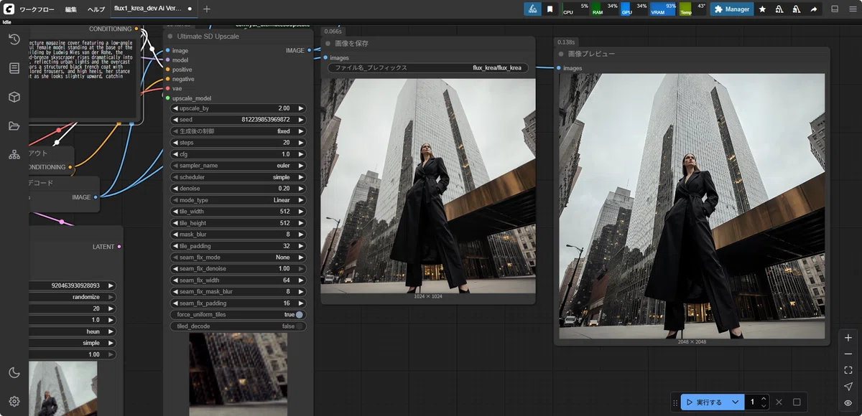Screen dimensions: 862x416
Task: Click the IMAGE output port of Upscale node
Action: click(x=310, y=50)
